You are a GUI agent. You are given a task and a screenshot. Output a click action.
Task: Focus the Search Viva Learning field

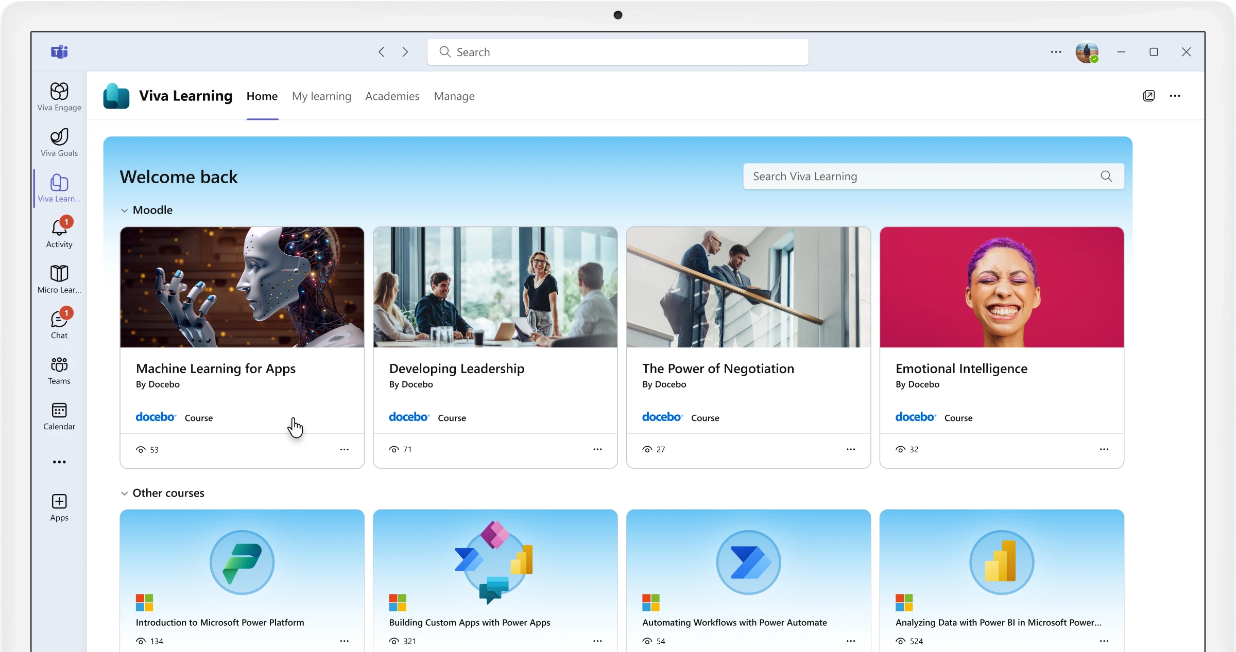click(933, 177)
